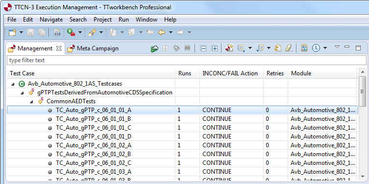Open the clock dropdown arrow

325,48
